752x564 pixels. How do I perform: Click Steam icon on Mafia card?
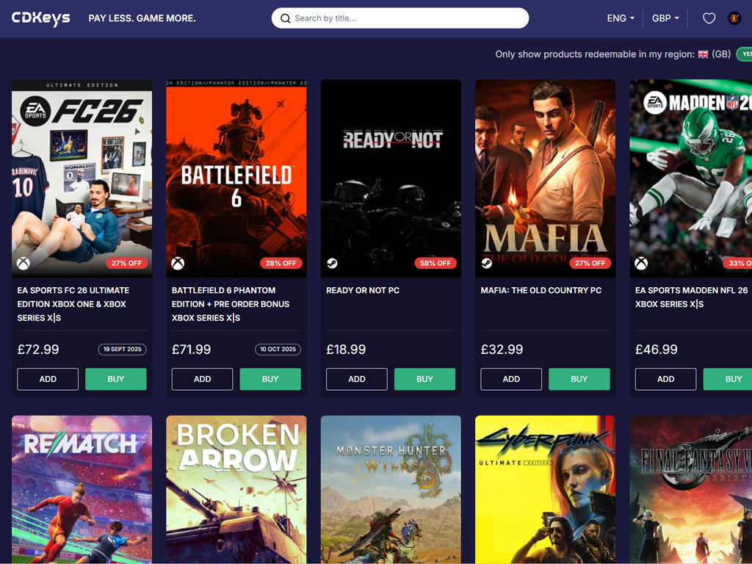pos(486,264)
